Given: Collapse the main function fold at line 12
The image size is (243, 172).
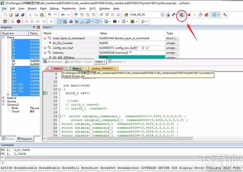Looking at the screenshot, I should pos(59,89).
